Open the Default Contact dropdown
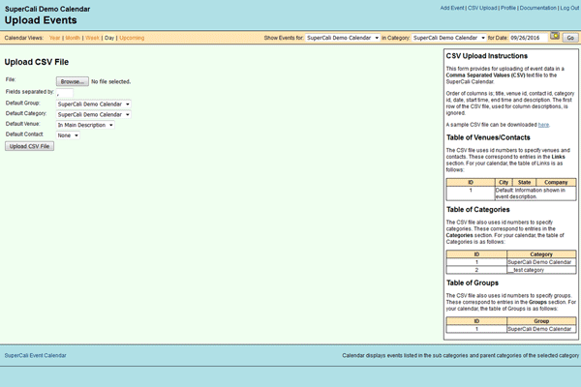The height and width of the screenshot is (387, 581). tap(68, 135)
